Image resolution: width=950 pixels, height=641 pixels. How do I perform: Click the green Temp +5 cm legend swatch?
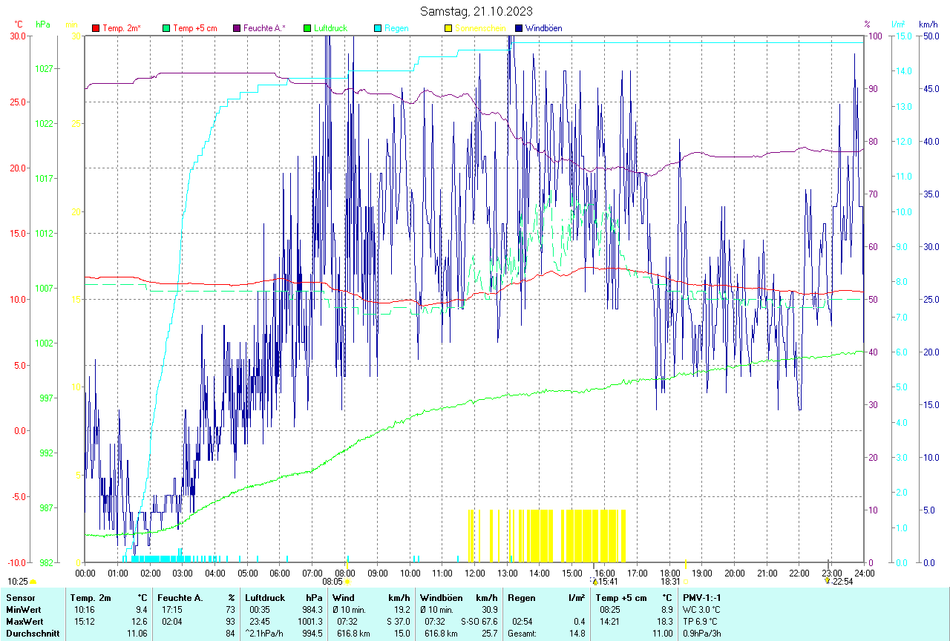point(166,28)
